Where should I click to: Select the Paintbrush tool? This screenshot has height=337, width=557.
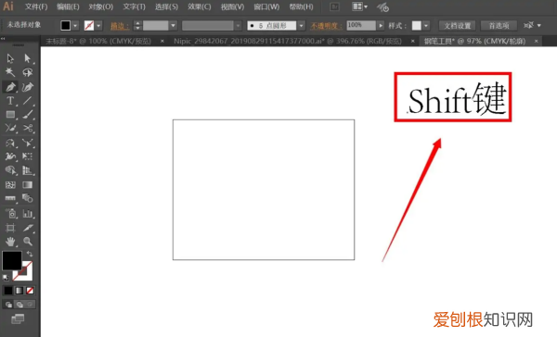click(x=27, y=115)
